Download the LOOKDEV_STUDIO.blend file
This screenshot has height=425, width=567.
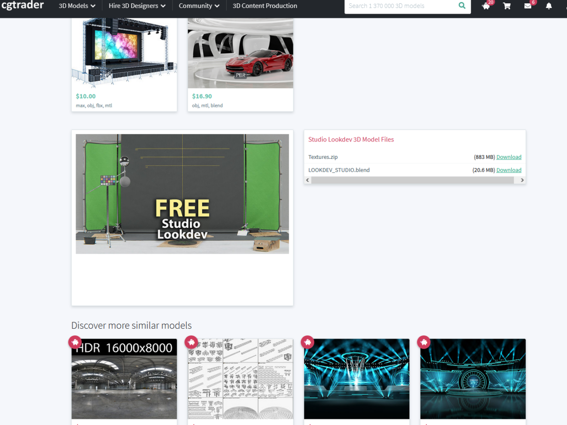click(508, 170)
